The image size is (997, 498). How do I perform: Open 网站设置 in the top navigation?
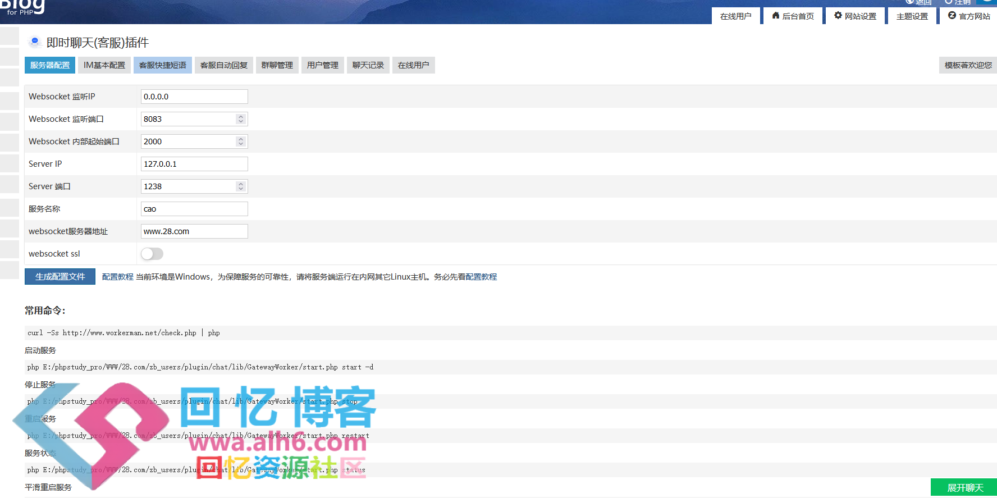point(855,16)
